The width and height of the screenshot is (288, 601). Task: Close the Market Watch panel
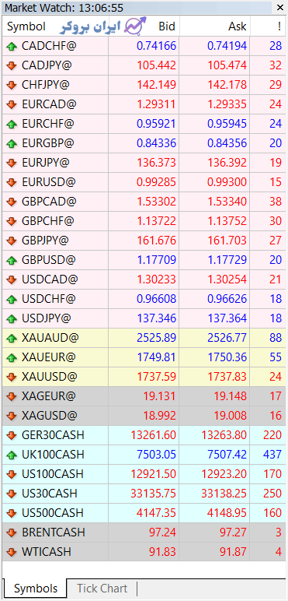pyautogui.click(x=279, y=7)
